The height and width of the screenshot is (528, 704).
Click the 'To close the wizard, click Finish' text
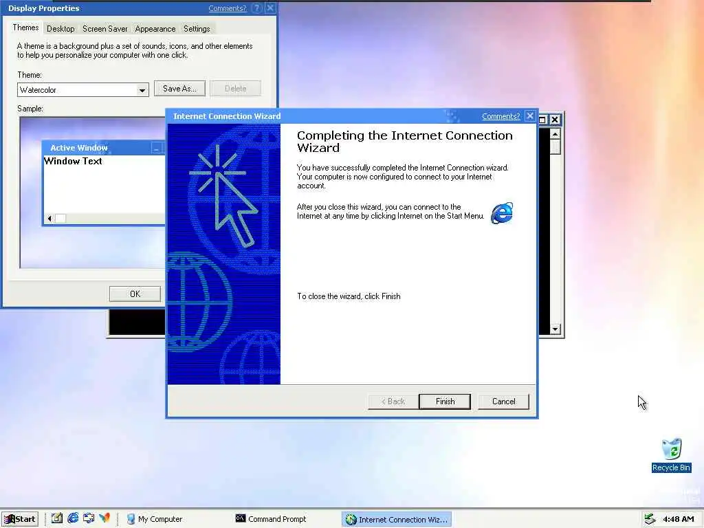click(349, 296)
